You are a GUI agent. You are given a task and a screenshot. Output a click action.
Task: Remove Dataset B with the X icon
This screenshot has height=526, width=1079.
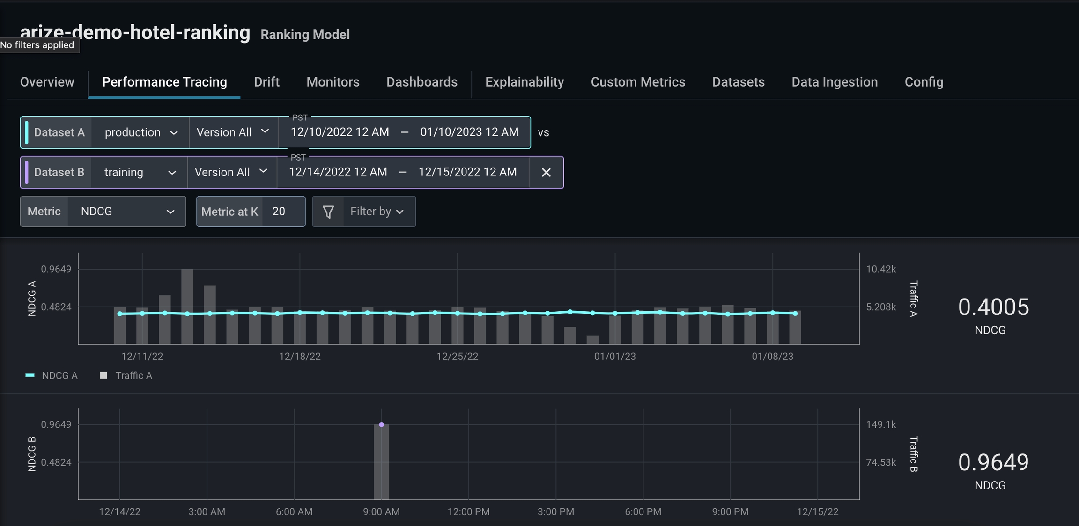[x=546, y=173]
